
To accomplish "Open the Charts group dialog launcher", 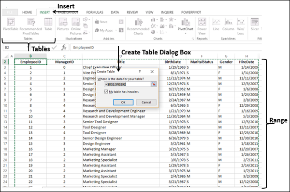I will [193, 38].
